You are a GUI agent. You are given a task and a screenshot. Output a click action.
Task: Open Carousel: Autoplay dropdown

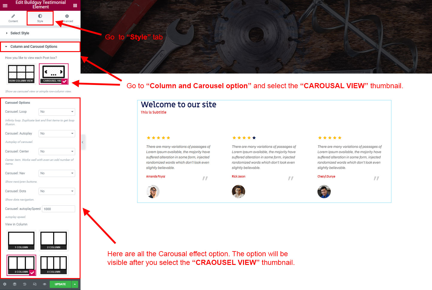(x=57, y=134)
